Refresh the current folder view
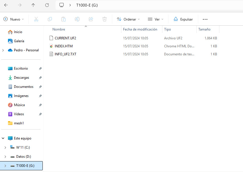This screenshot has height=172, width=243. pyautogui.click(x=47, y=5)
